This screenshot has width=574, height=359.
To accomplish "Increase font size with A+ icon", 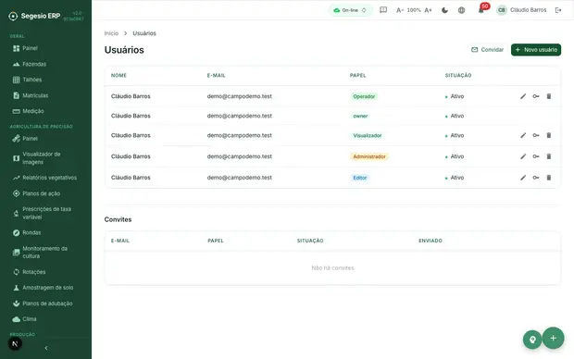I will point(428,10).
